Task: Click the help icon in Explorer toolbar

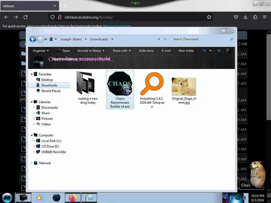Action: point(229,50)
